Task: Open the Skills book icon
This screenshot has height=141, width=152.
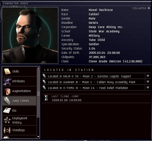Action: tap(7, 71)
